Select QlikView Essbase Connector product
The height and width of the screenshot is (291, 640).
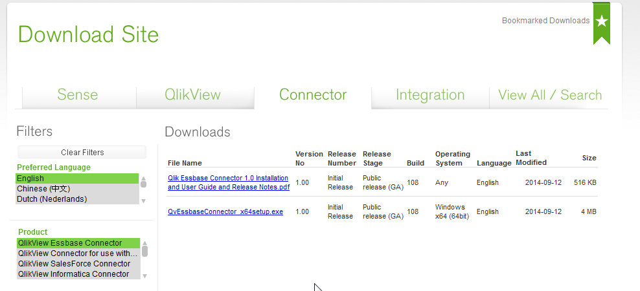[78, 243]
